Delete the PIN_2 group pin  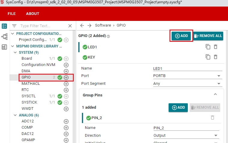[212, 118]
